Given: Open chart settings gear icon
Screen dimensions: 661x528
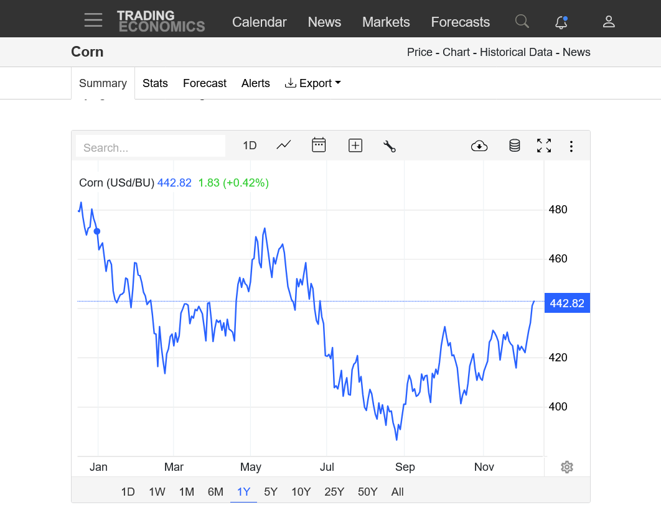Looking at the screenshot, I should (566, 467).
